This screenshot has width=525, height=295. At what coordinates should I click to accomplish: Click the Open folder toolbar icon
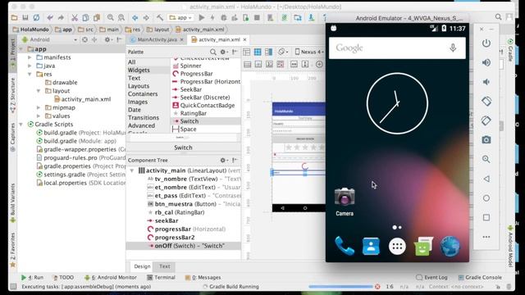pos(14,18)
